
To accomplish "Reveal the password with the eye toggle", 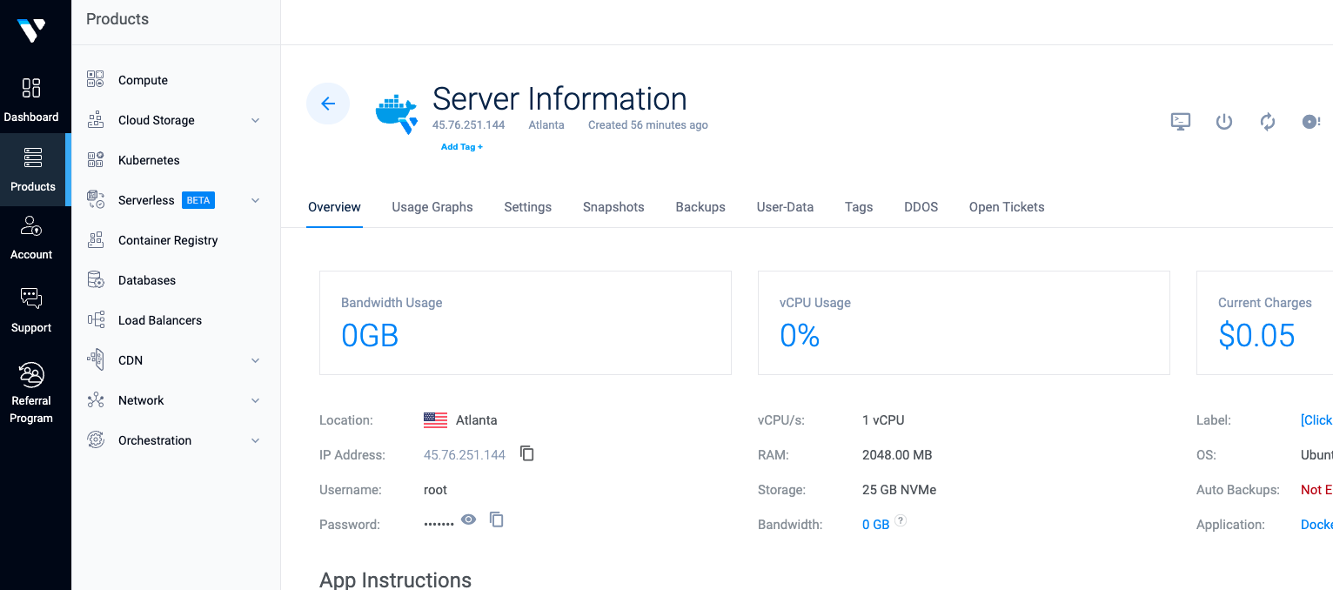I will click(468, 519).
